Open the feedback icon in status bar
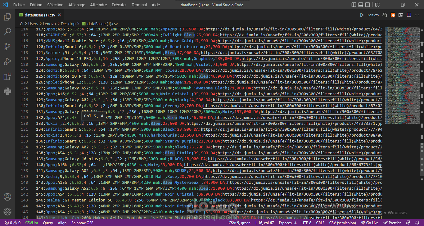The width and height of the screenshot is (424, 226). click(408, 223)
